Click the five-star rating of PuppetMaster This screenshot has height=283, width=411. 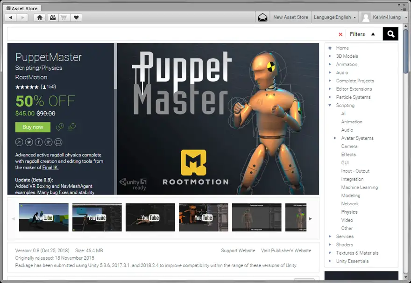click(x=27, y=87)
